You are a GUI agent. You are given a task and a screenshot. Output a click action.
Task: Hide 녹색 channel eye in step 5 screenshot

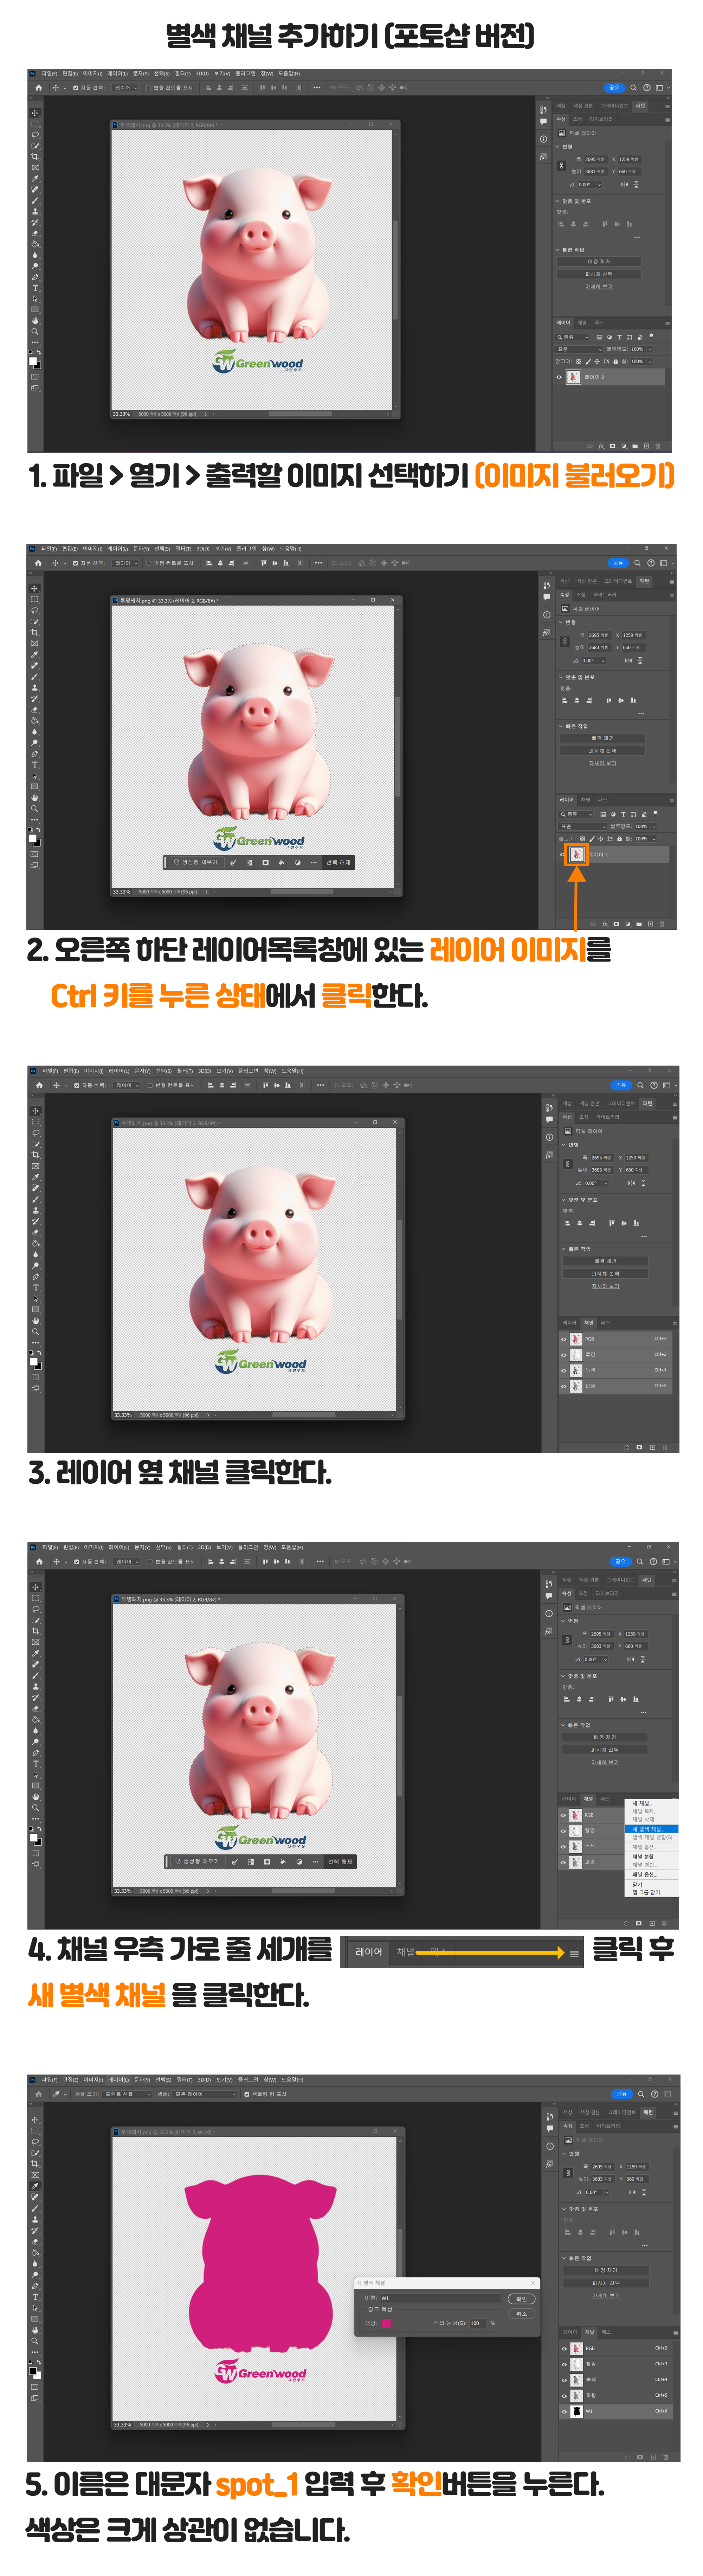(564, 2380)
